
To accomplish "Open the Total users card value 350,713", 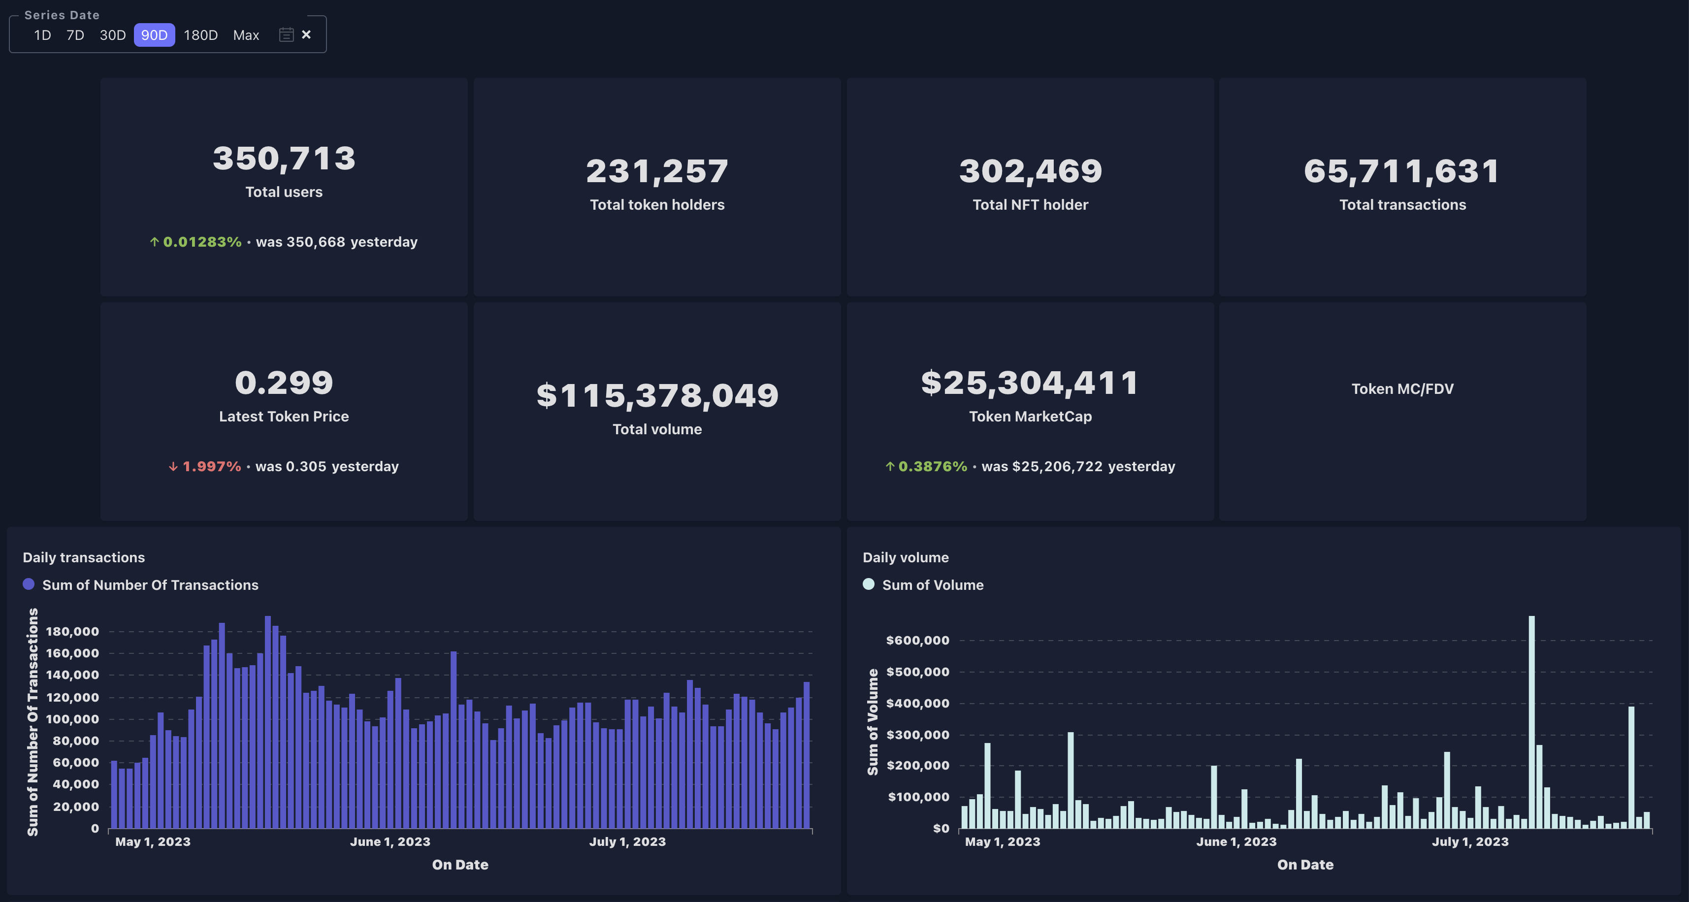I will [x=284, y=159].
